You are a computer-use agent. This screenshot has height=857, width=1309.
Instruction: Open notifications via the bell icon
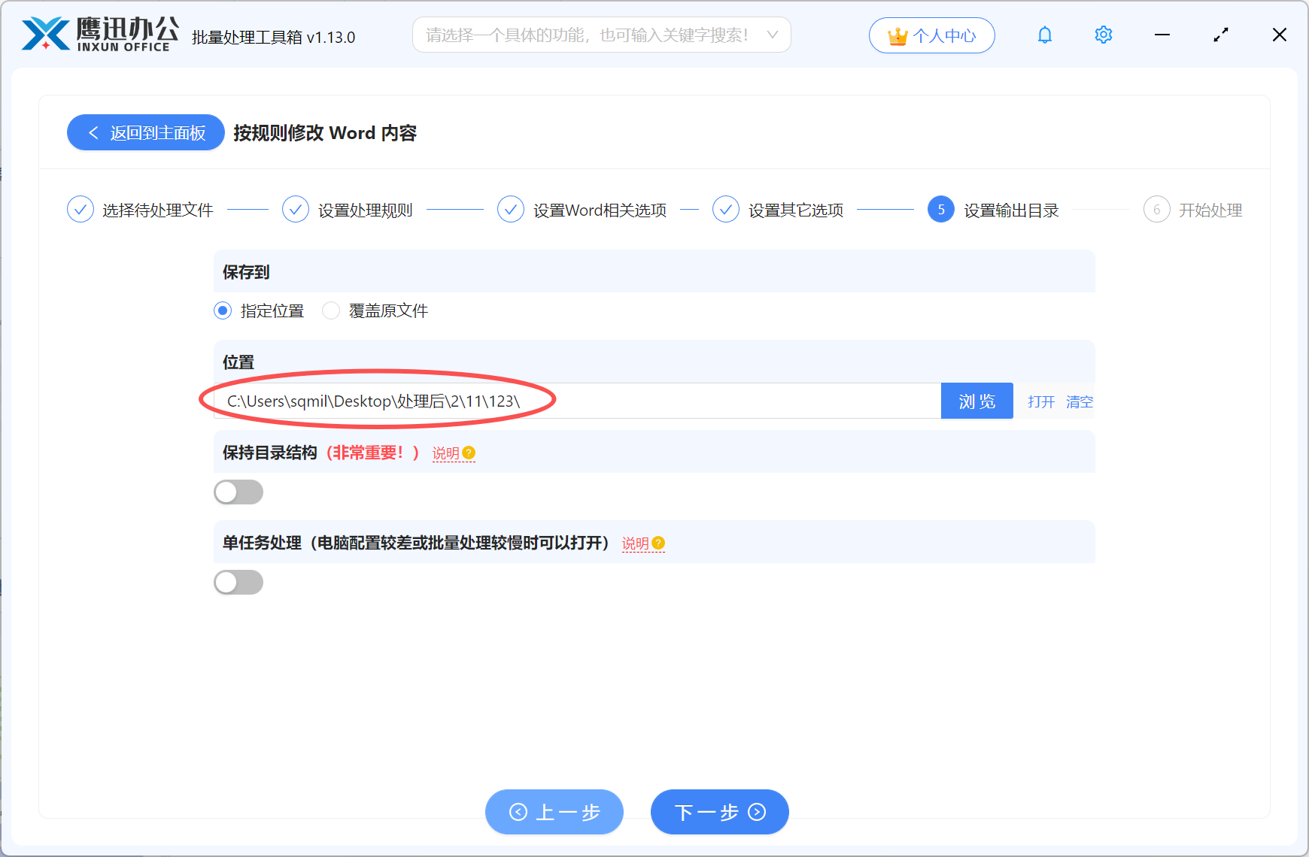[1044, 35]
